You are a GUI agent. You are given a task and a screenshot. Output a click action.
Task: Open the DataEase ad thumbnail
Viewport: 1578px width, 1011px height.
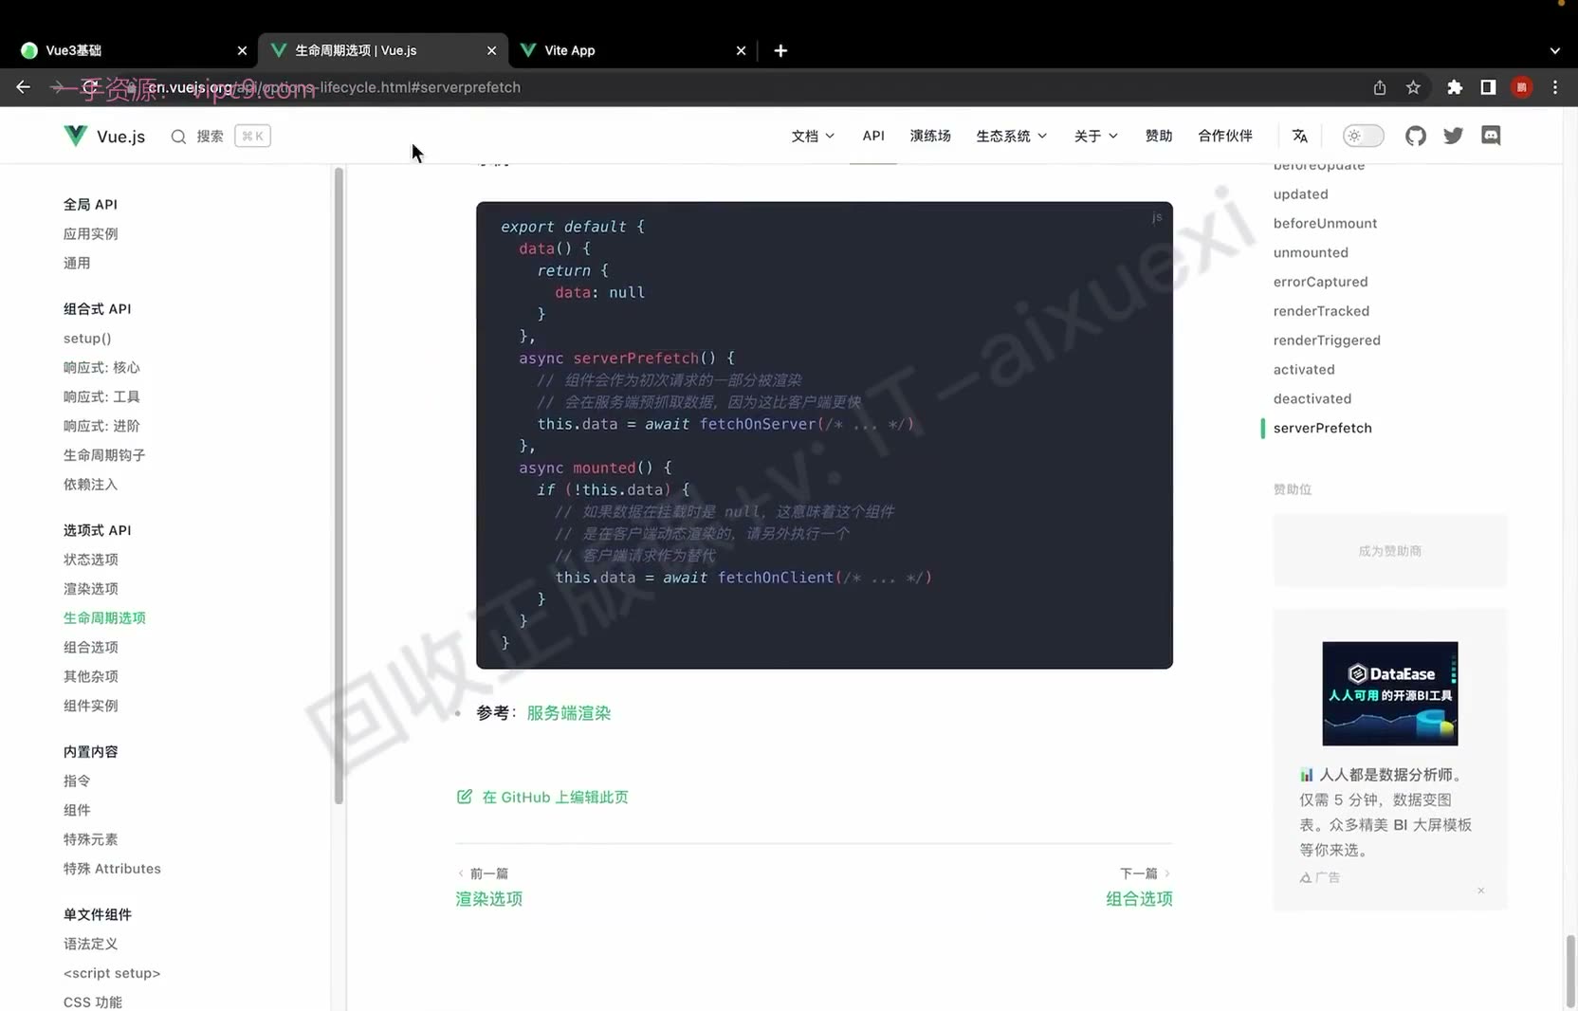tap(1390, 693)
